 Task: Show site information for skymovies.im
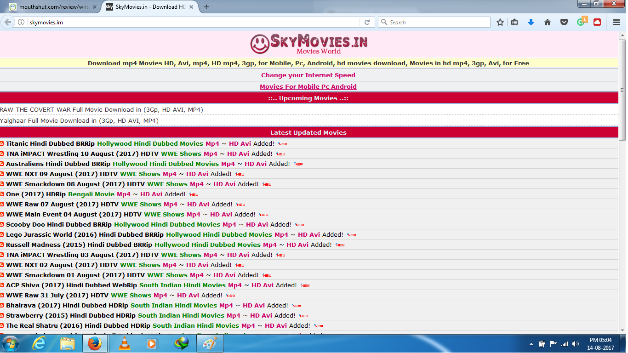(x=21, y=22)
